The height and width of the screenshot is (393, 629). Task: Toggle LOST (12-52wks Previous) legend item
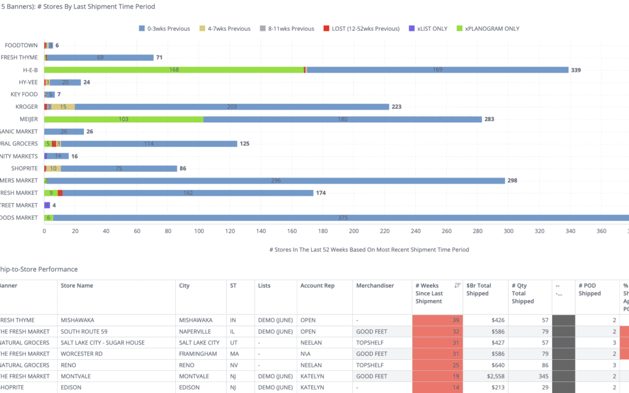[362, 29]
